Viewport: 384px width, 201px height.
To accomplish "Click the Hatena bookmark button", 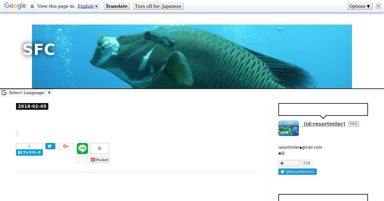I will point(29,153).
